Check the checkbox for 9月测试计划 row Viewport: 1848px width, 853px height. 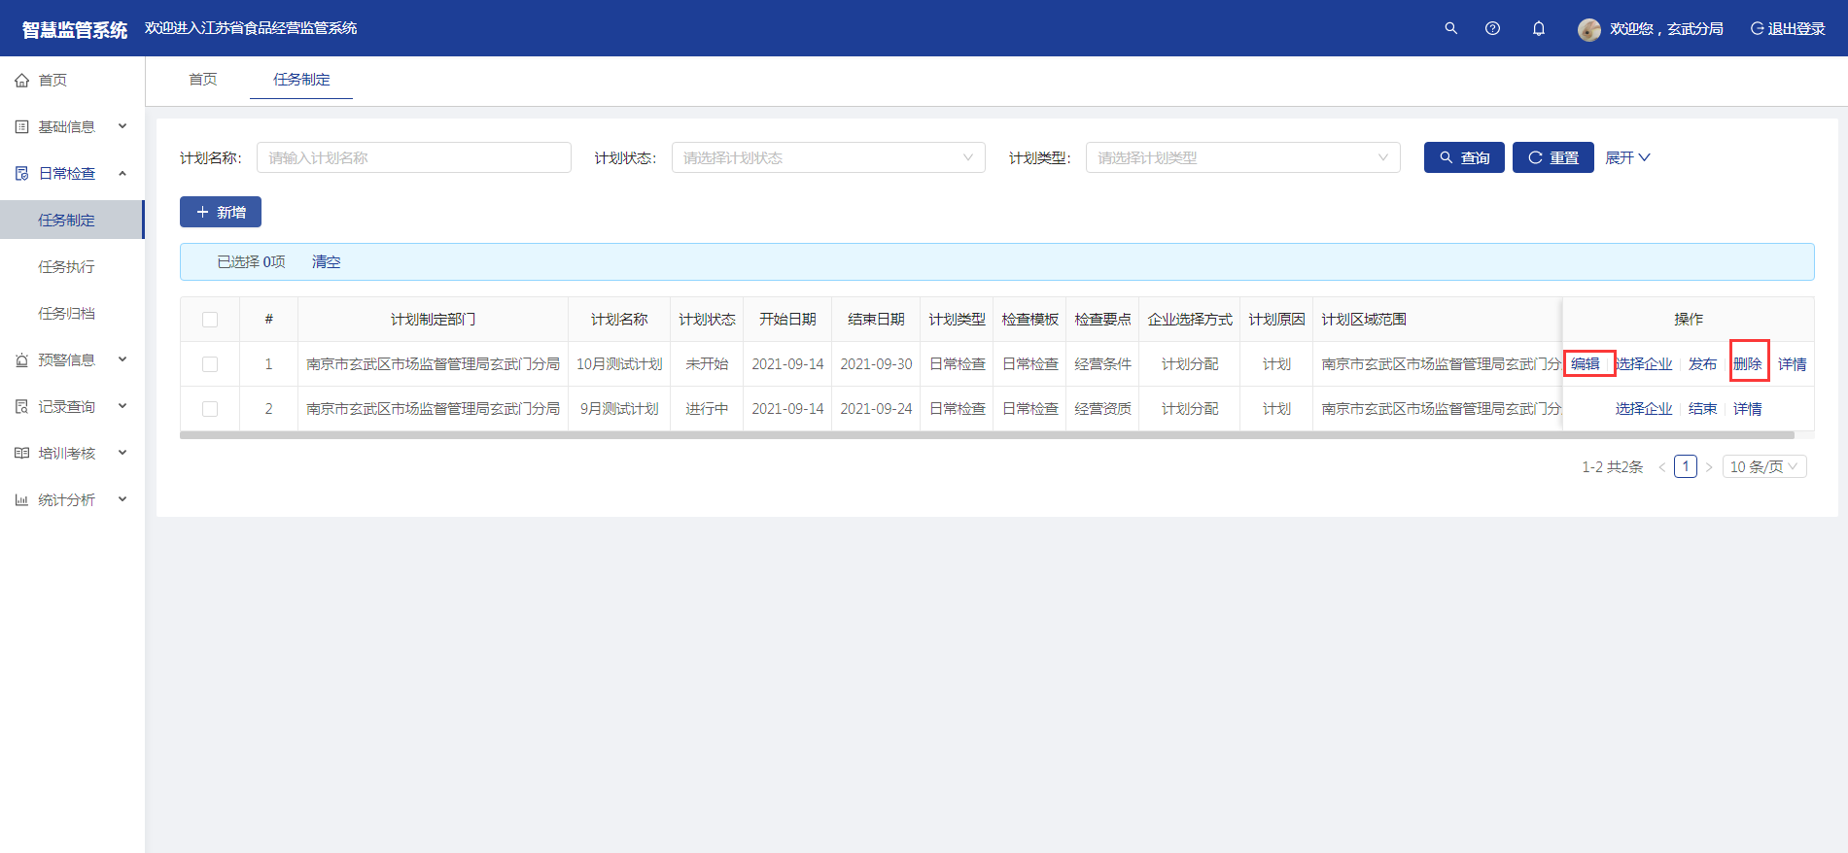pos(210,409)
